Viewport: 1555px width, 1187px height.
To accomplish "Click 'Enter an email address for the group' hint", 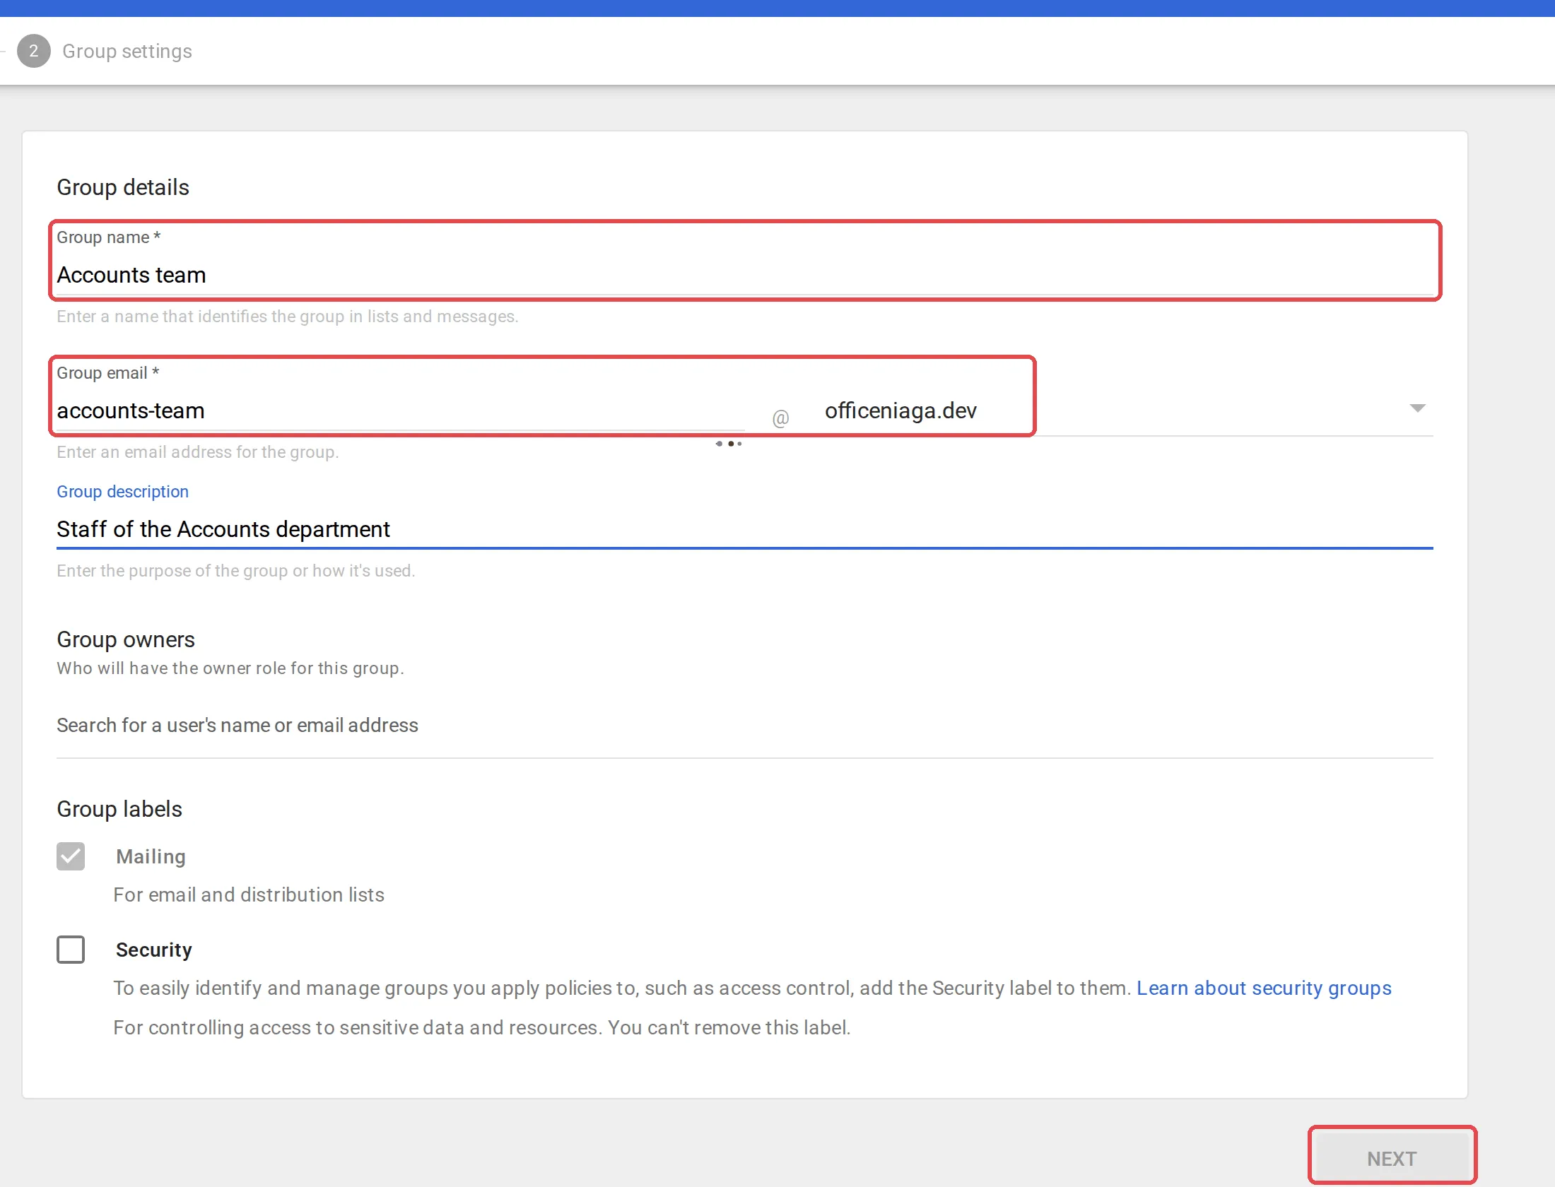I will [198, 452].
